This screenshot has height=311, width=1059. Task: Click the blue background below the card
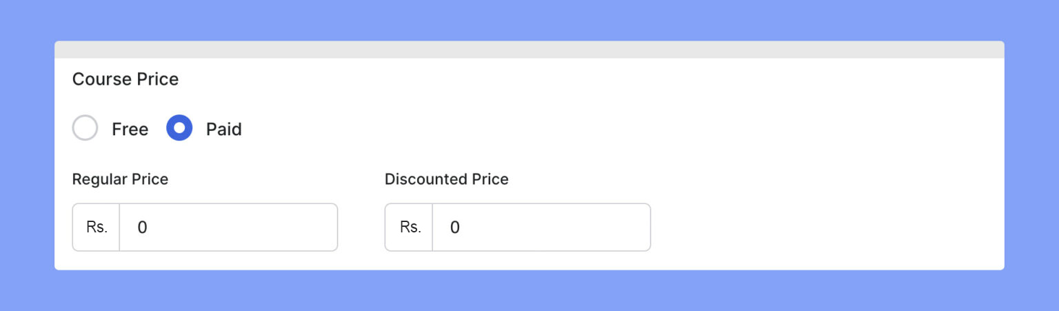point(529,291)
